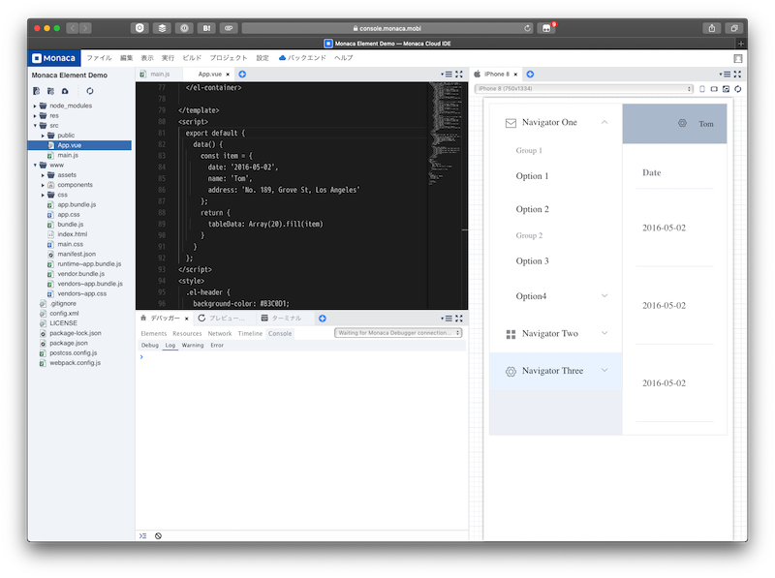This screenshot has width=775, height=578.
Task: Open package.json in the file tree
Action: pyautogui.click(x=69, y=343)
